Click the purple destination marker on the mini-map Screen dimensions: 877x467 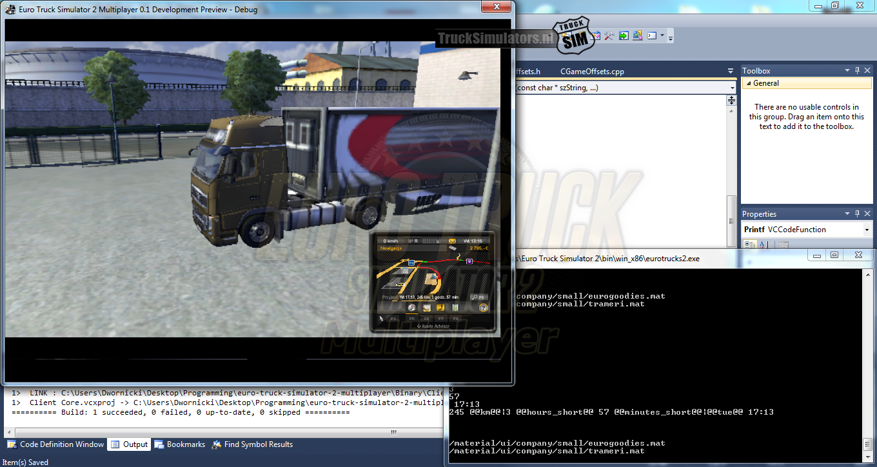pyautogui.click(x=469, y=261)
